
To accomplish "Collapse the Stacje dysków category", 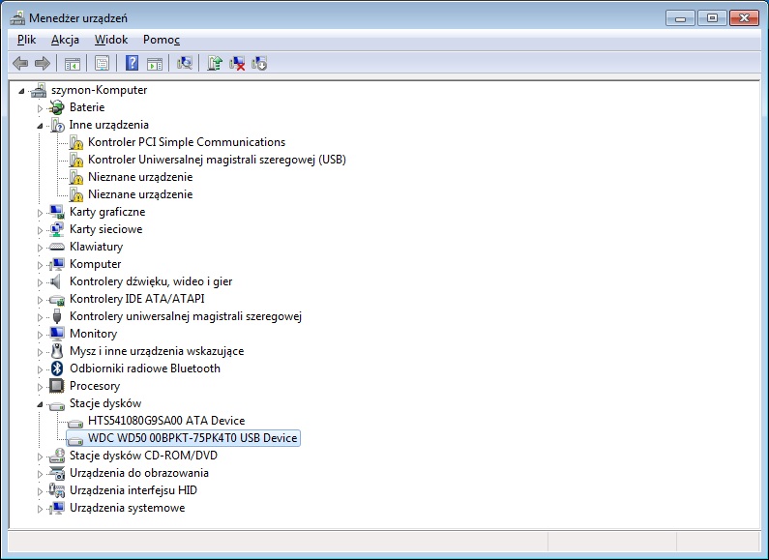I will (41, 404).
